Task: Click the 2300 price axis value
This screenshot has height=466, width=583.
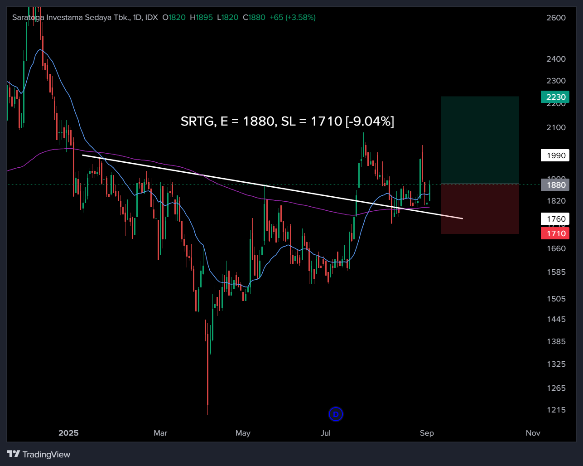Action: pos(556,81)
